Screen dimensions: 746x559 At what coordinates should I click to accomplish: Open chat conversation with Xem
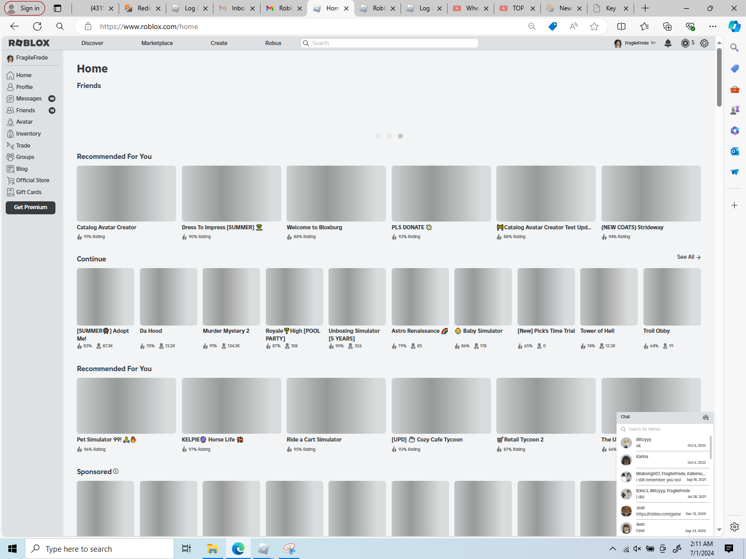(665, 527)
